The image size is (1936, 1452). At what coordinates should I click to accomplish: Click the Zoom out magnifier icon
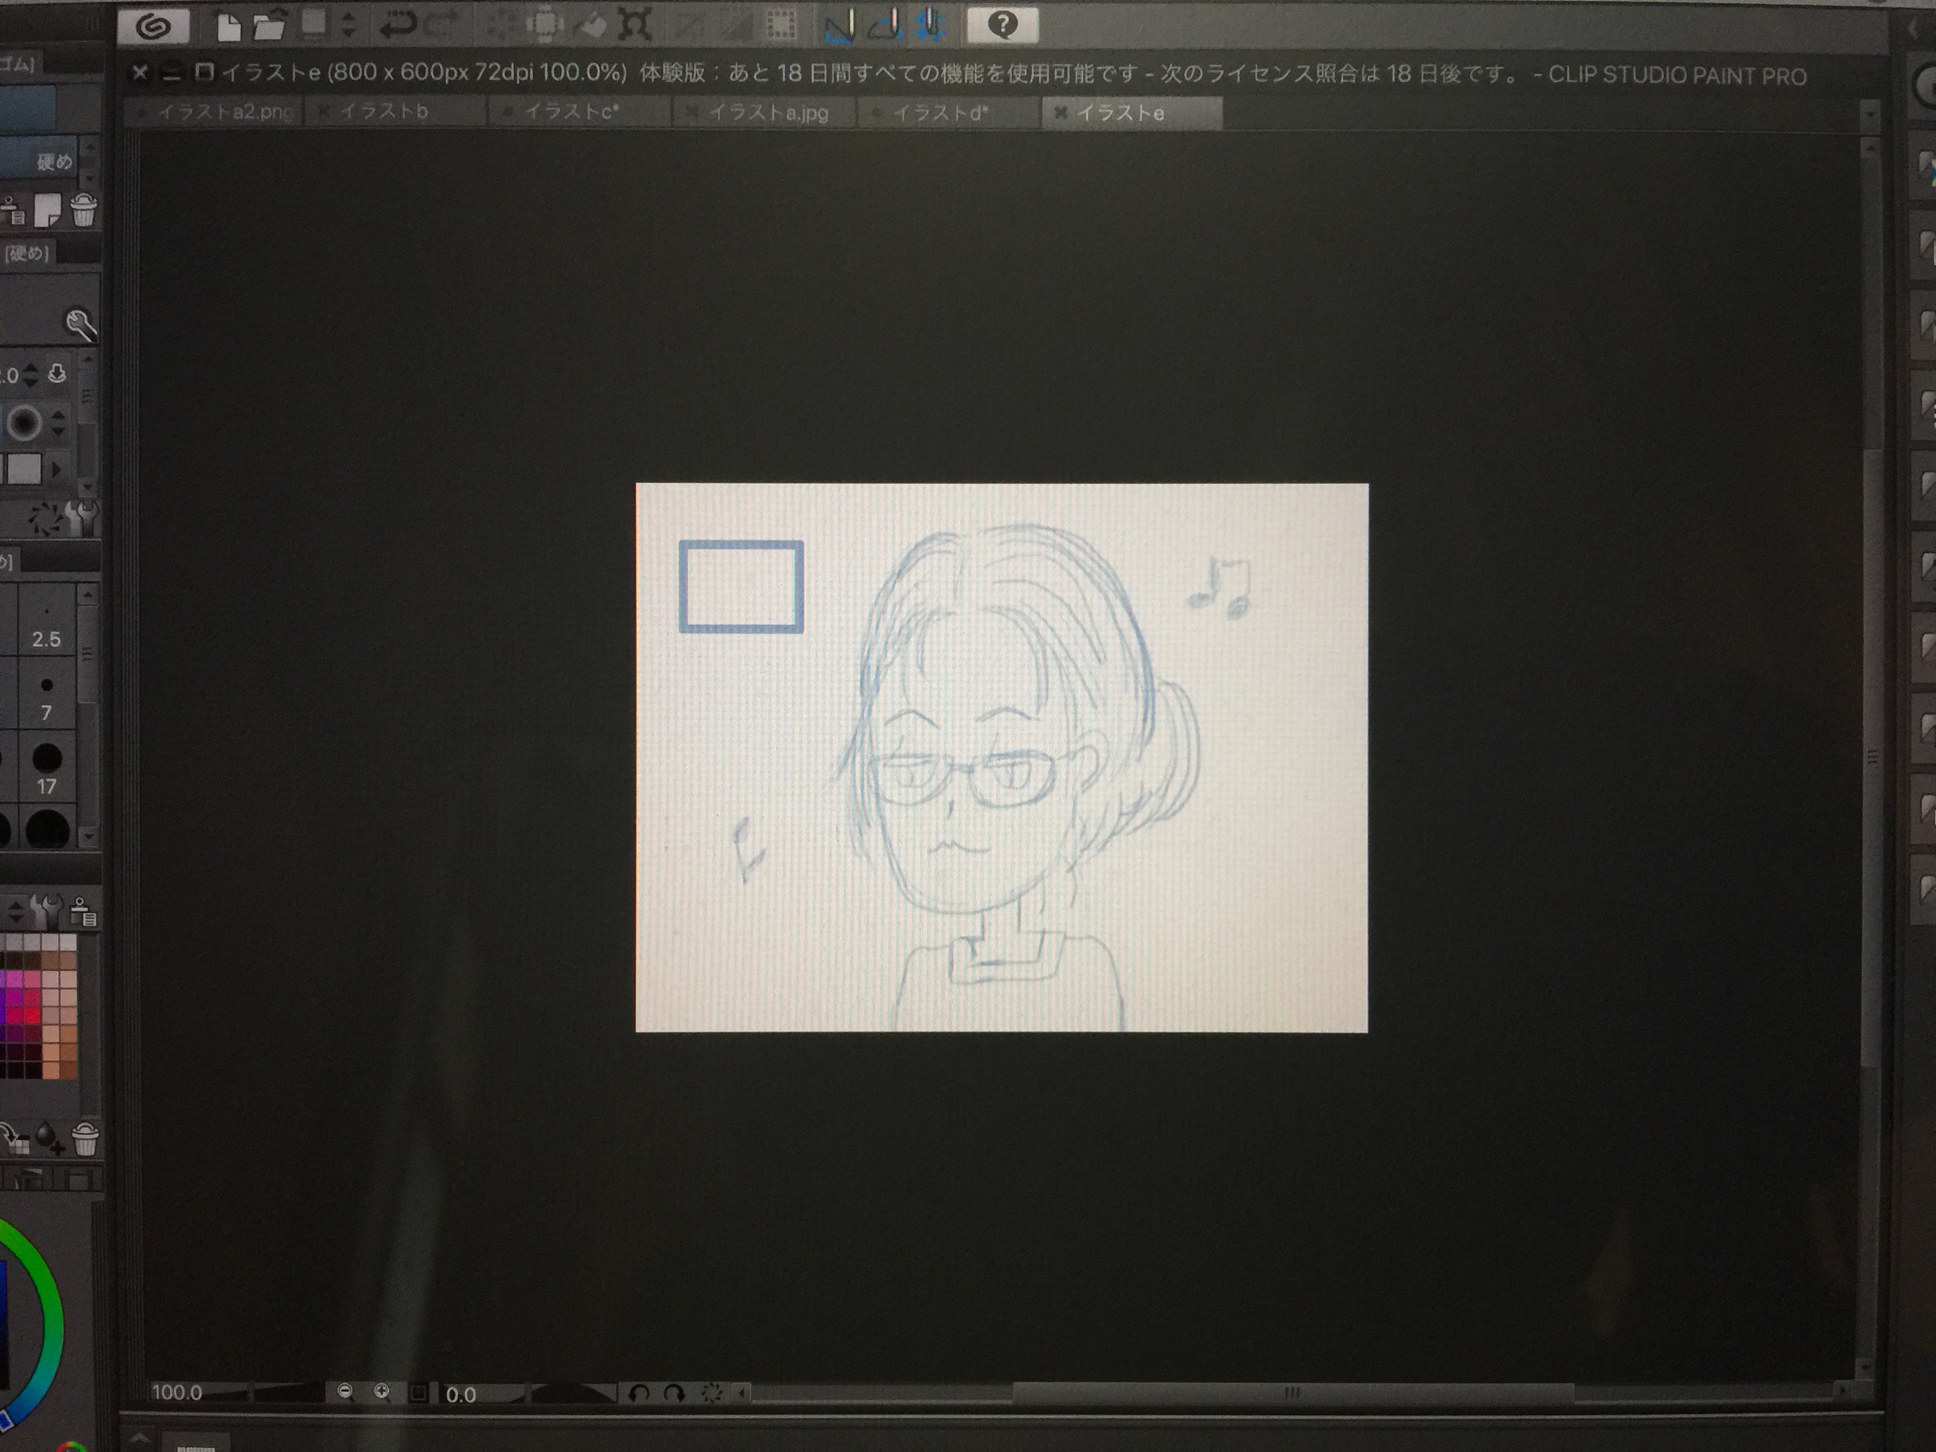click(x=346, y=1391)
